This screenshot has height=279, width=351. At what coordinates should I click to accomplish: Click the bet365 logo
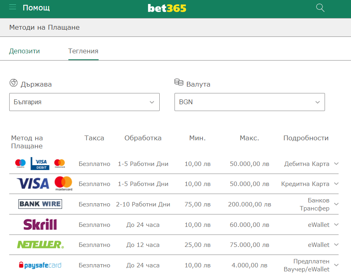[x=167, y=8]
